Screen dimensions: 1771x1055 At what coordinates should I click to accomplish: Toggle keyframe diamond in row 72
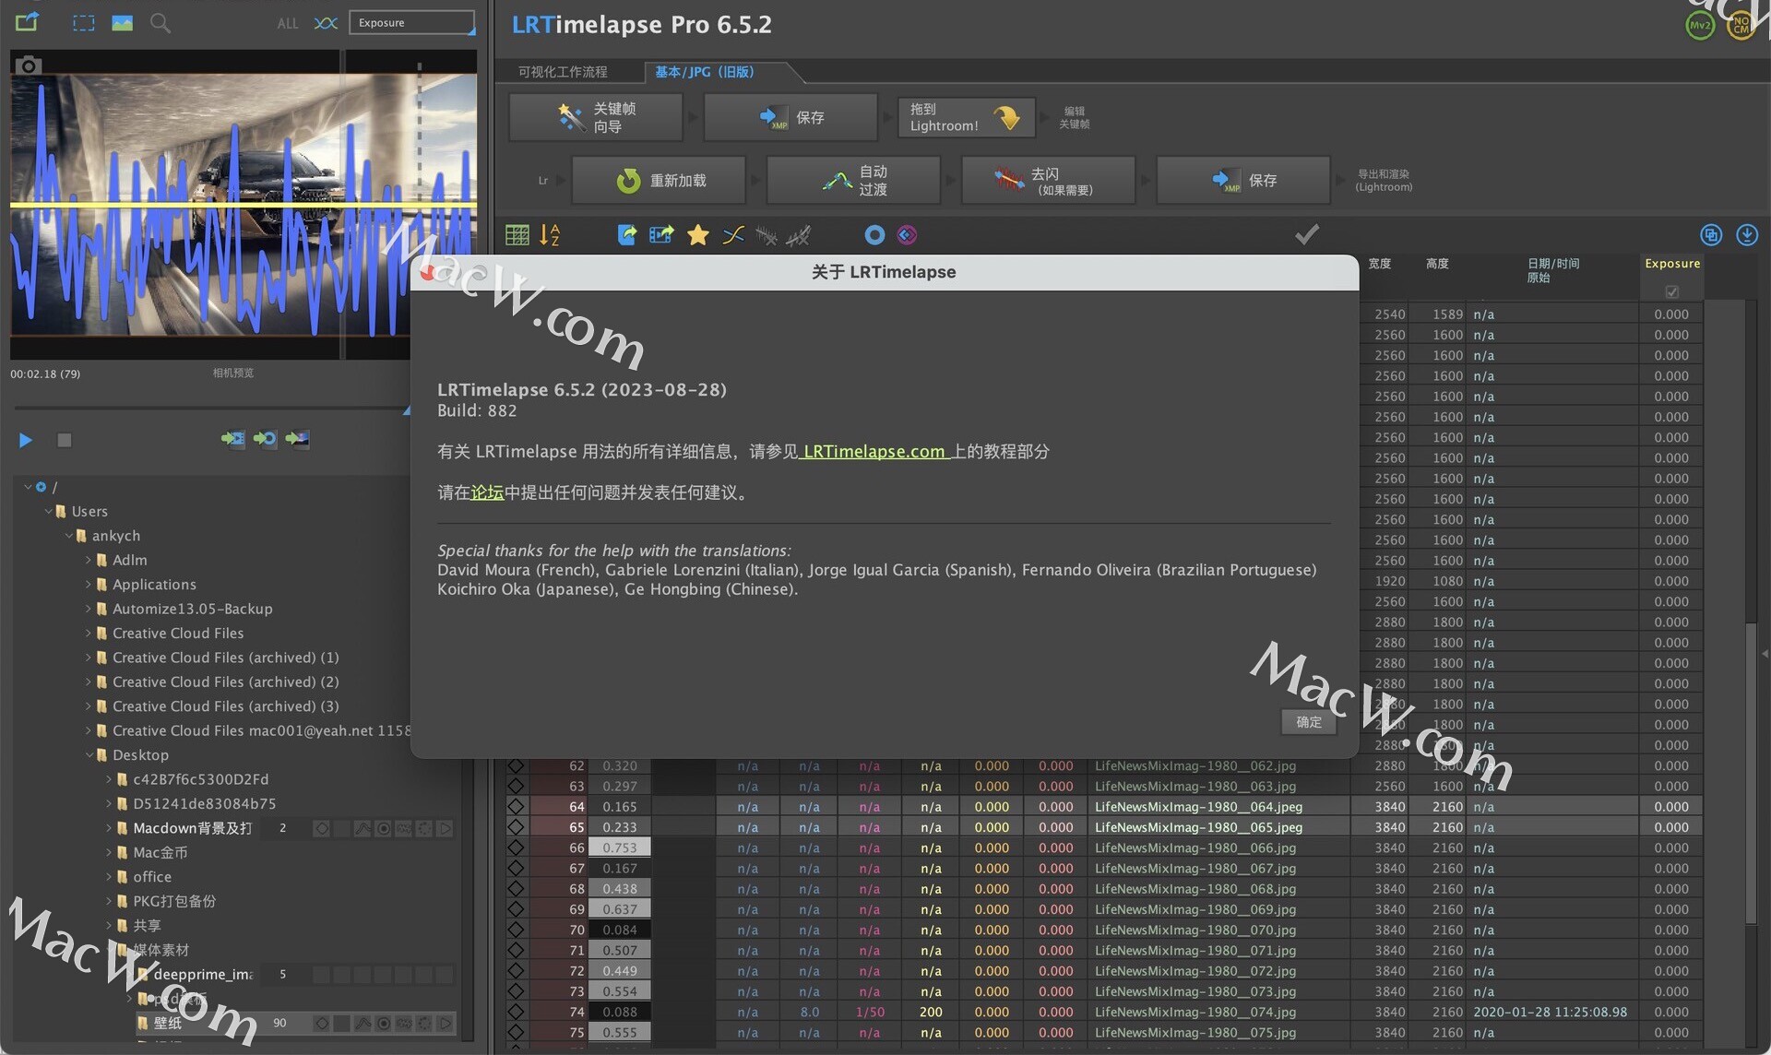[x=516, y=971]
